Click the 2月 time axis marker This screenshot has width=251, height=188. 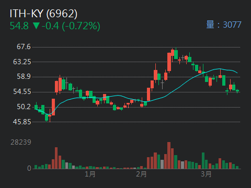[x=141, y=174]
